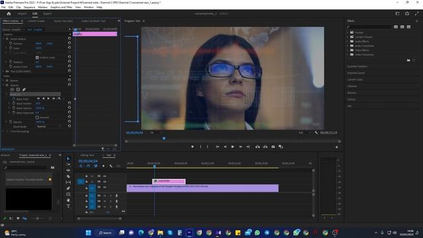Open Program monitor zoom level dropdown

156,133
